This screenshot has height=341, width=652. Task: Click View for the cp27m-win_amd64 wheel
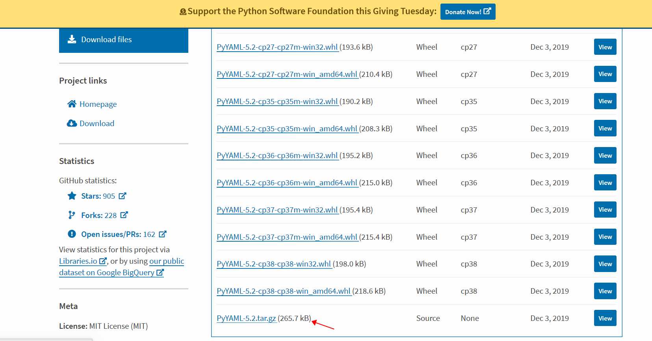[x=605, y=74]
